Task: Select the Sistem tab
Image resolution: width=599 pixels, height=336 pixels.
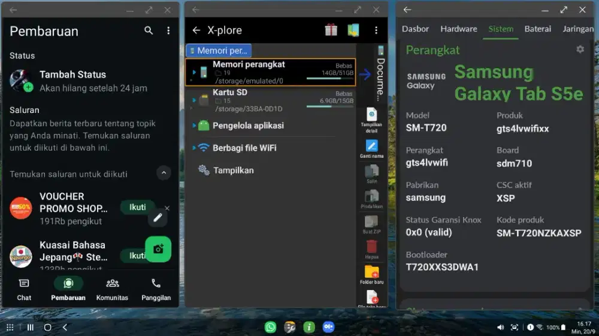Action: pyautogui.click(x=501, y=29)
